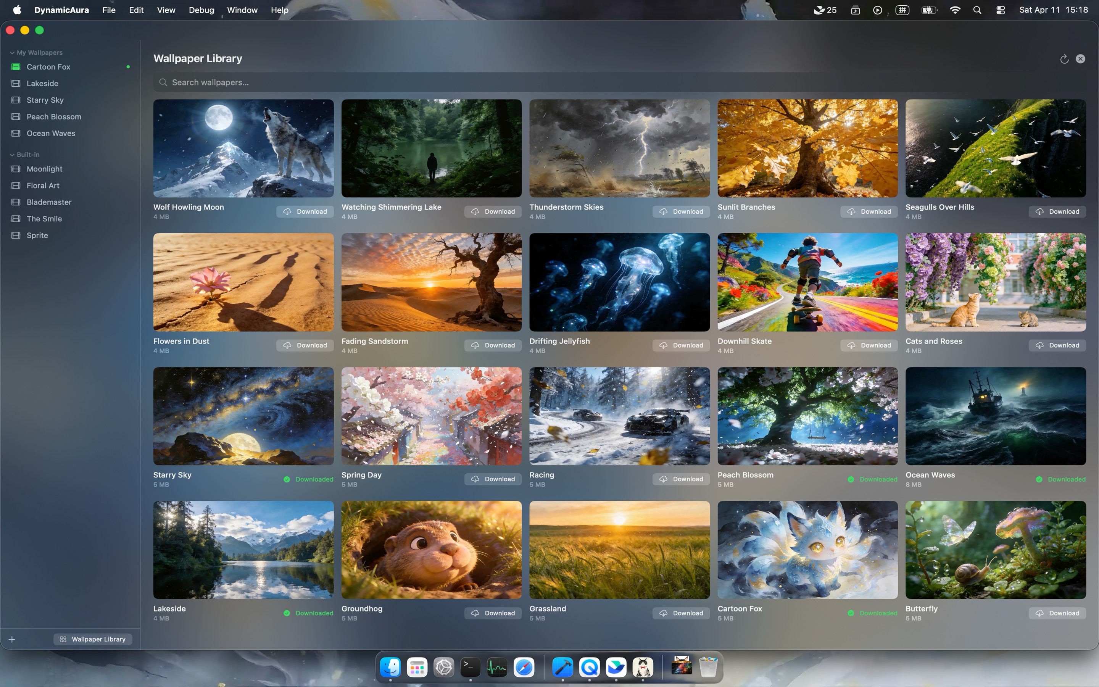The width and height of the screenshot is (1099, 687).
Task: Open the Debug menu
Action: tap(201, 10)
